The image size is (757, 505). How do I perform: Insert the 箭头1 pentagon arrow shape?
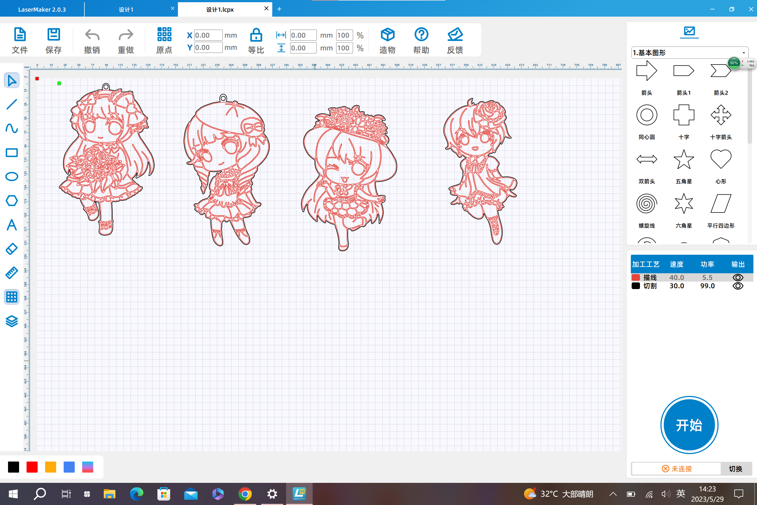point(684,71)
